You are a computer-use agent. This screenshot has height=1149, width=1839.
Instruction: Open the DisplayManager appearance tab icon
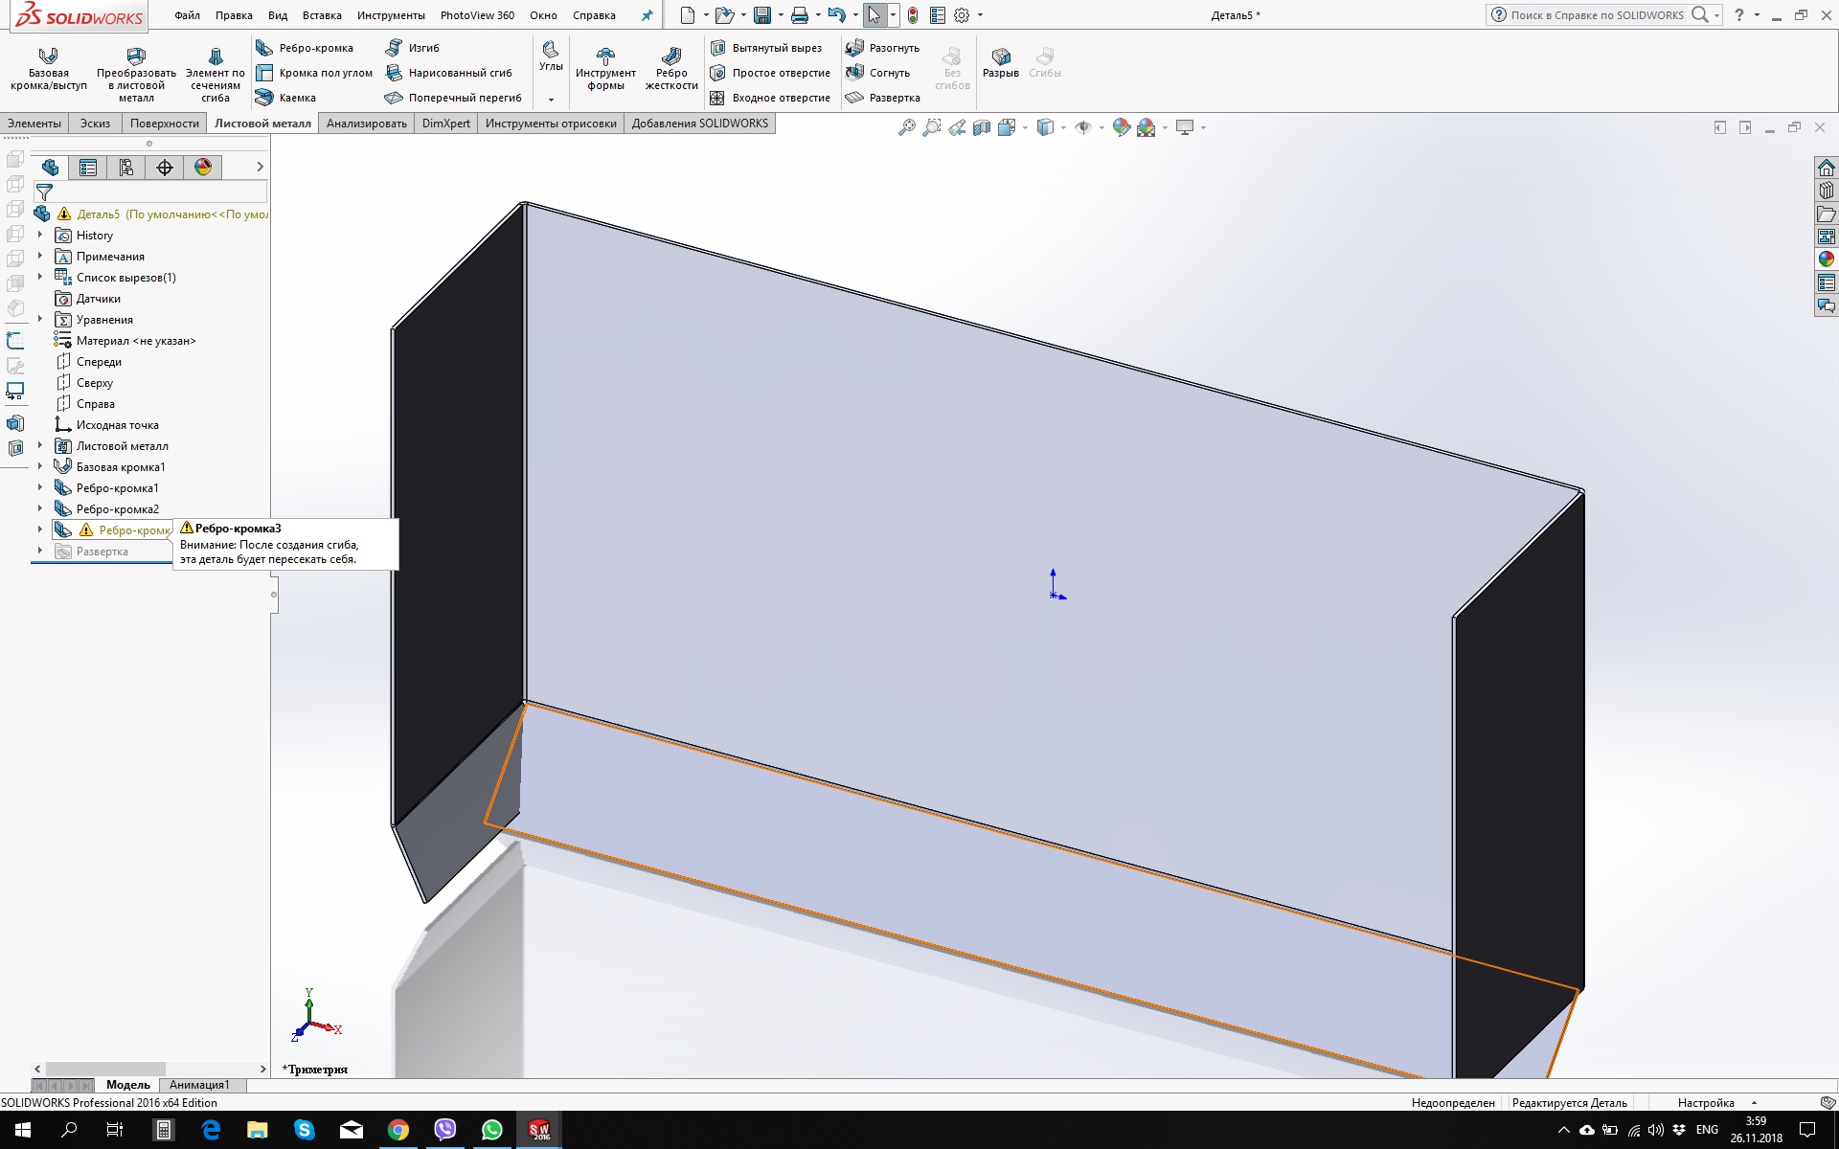tap(203, 168)
